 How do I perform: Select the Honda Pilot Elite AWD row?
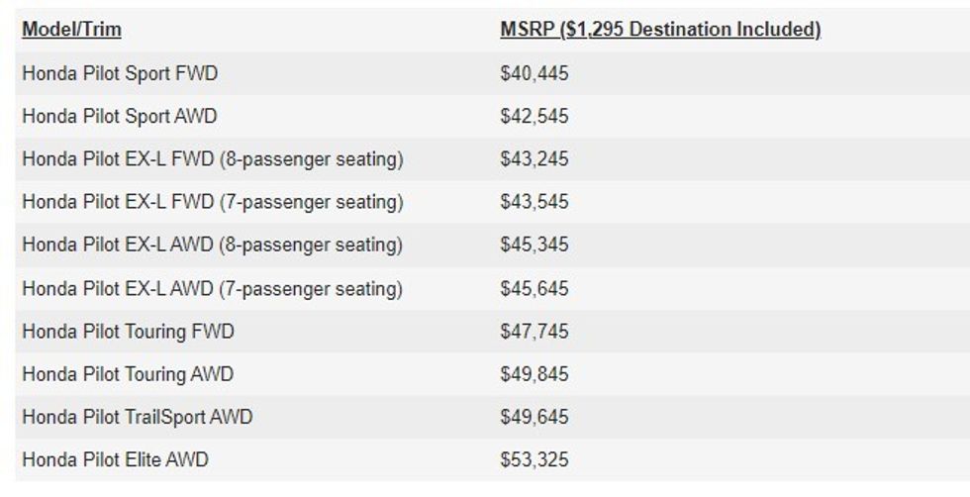click(x=115, y=459)
